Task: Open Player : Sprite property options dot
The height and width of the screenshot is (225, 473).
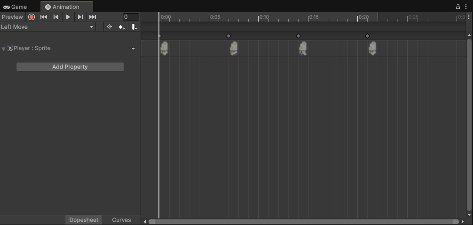Action: click(x=134, y=48)
